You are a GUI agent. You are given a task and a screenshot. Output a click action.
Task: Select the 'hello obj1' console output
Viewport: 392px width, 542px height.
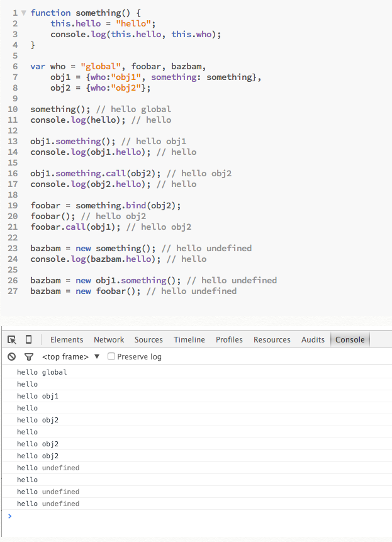pyautogui.click(x=197, y=396)
